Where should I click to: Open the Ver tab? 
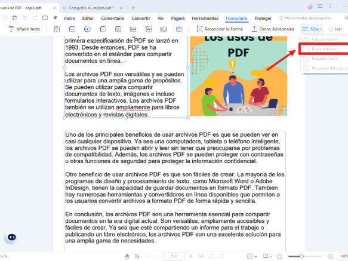tap(161, 18)
